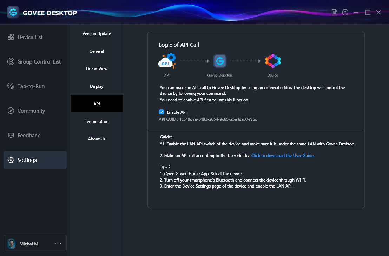Select Settings in the sidebar
Screen dimensions: 389x256
[35, 160]
